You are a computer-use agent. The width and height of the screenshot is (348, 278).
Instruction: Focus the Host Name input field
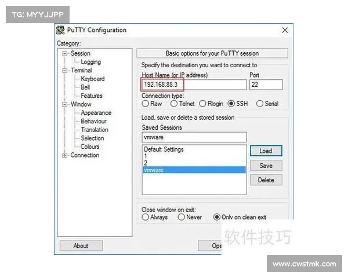(194, 85)
